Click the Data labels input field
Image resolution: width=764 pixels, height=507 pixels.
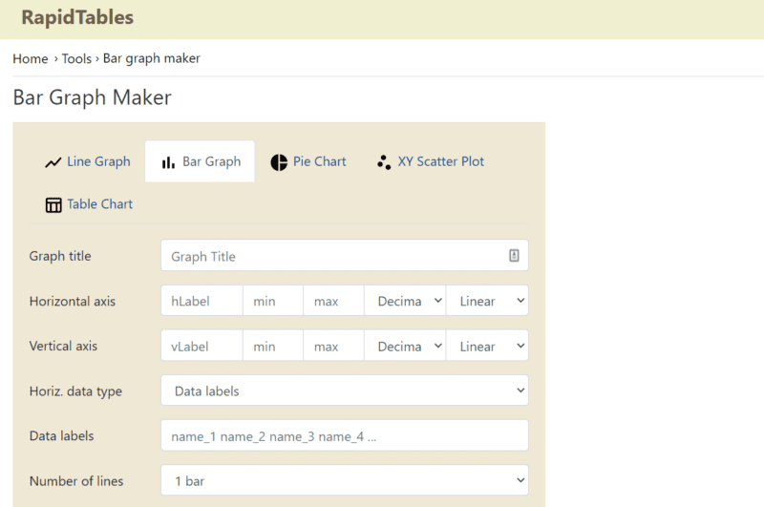(344, 435)
